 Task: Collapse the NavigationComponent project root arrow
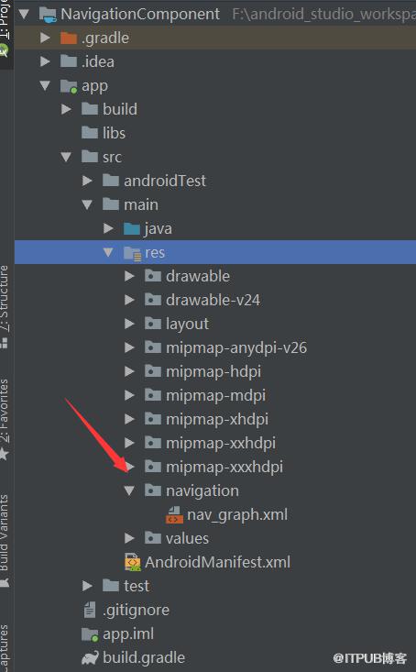point(24,14)
